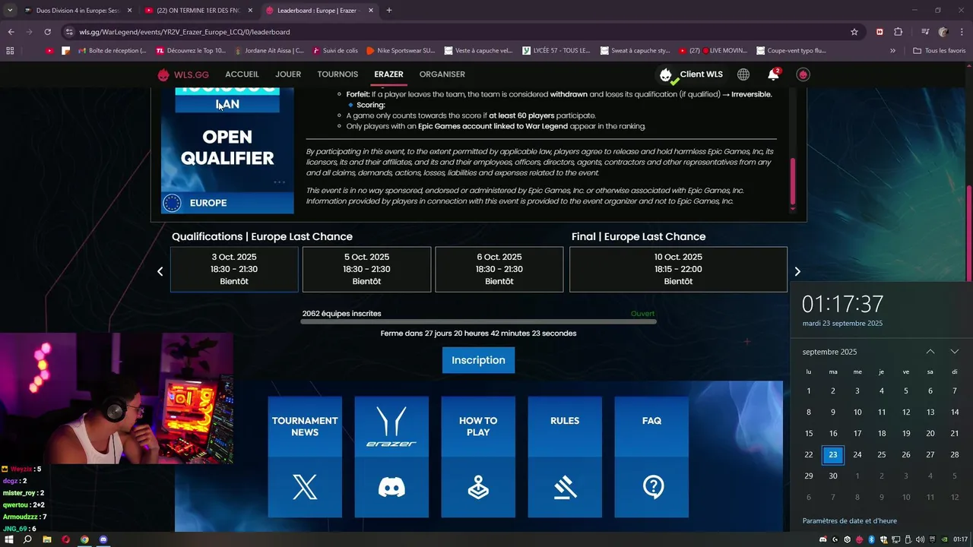Select the 5 Oct. 2025 qualifier session
This screenshot has width=973, height=547.
(x=366, y=269)
